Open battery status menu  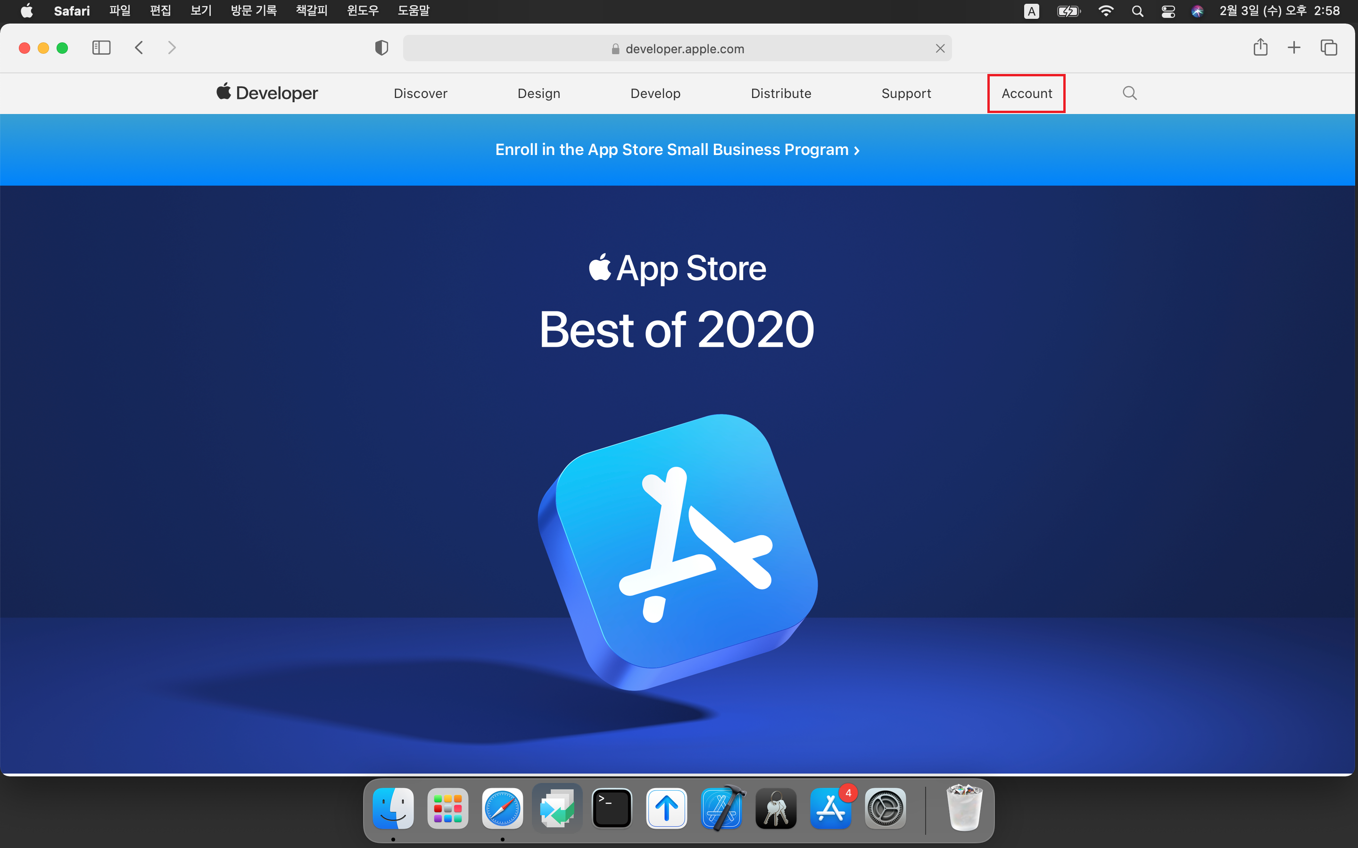click(x=1068, y=11)
